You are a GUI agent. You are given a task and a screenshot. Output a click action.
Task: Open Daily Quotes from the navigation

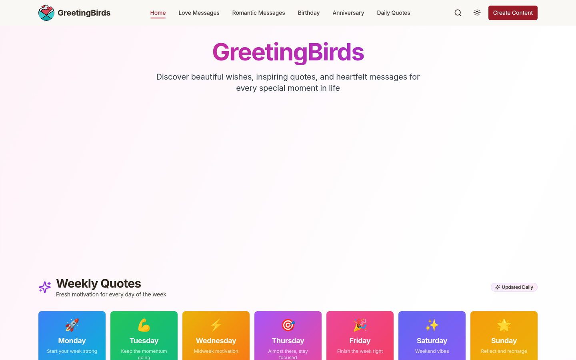(x=394, y=13)
